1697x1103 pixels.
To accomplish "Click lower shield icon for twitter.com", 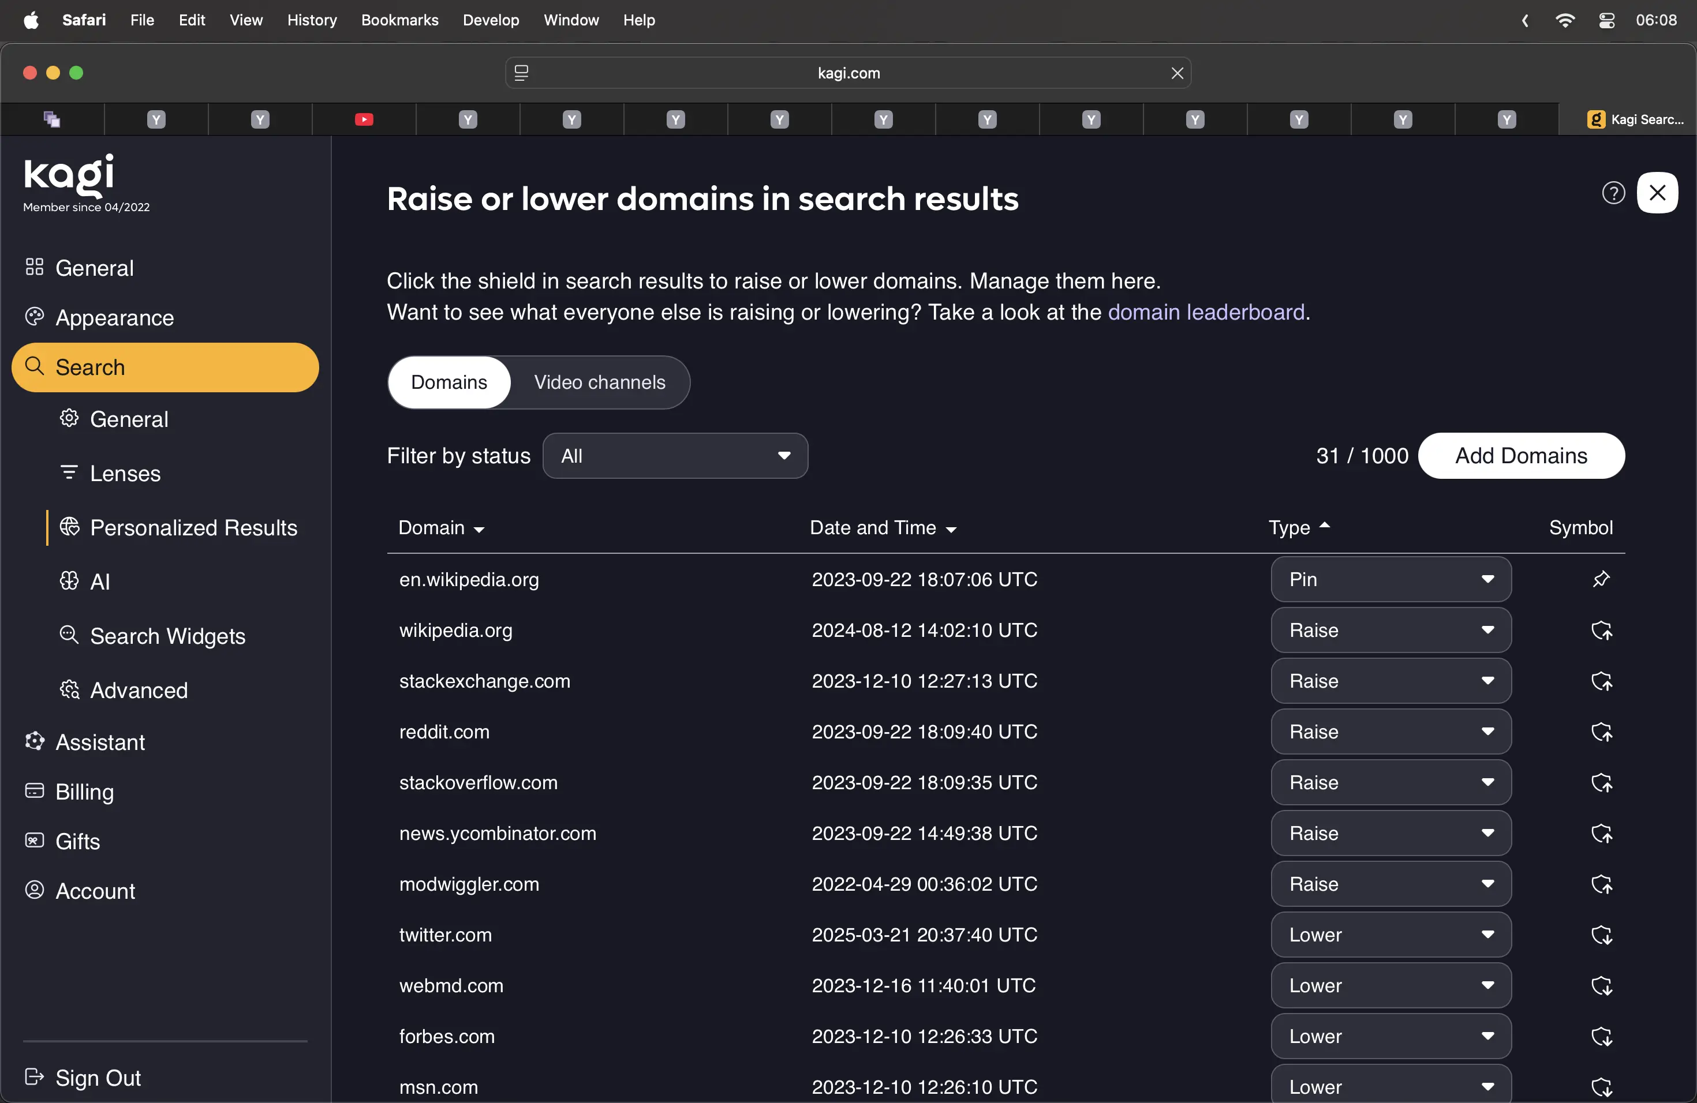I will (1601, 935).
